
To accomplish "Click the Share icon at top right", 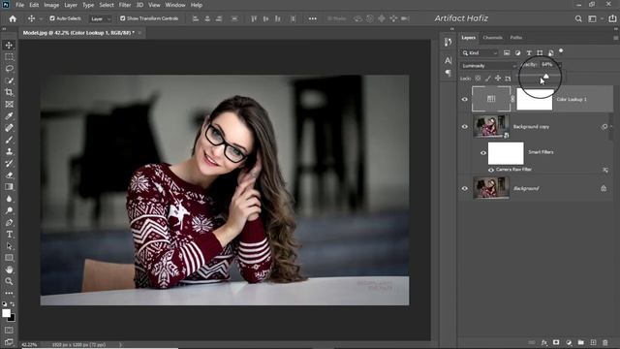I will [x=612, y=18].
